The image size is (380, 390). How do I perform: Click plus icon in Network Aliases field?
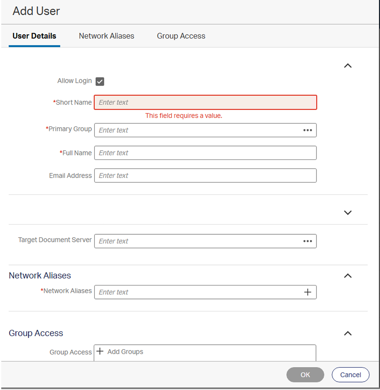click(x=308, y=292)
